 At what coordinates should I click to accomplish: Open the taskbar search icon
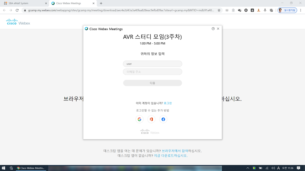pos(11,168)
